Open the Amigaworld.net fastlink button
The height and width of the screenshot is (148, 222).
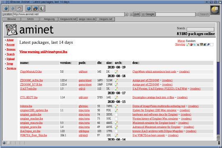click(x=68, y=19)
